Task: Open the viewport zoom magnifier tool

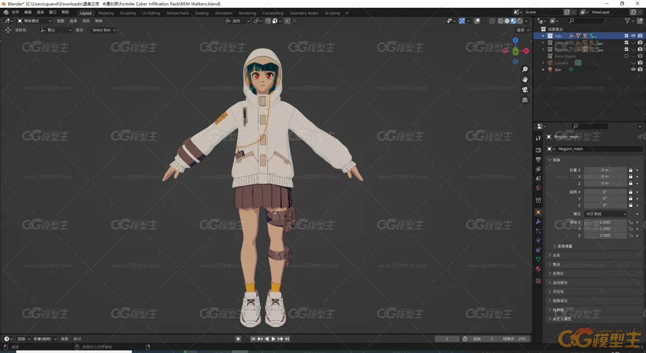Action: (x=525, y=69)
